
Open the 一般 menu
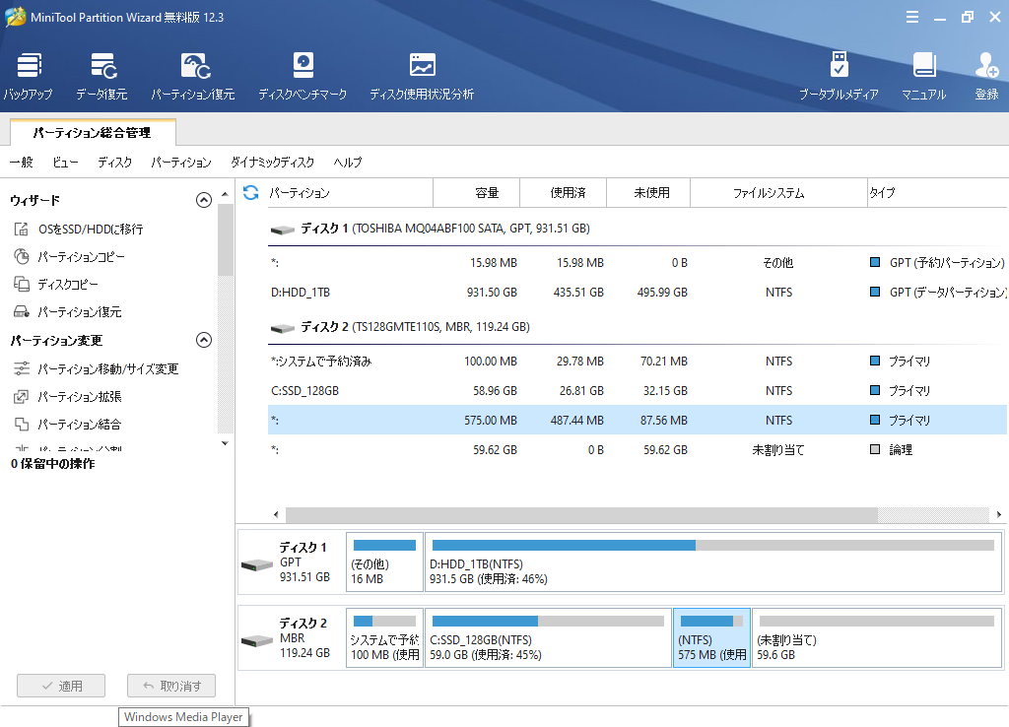coord(22,163)
